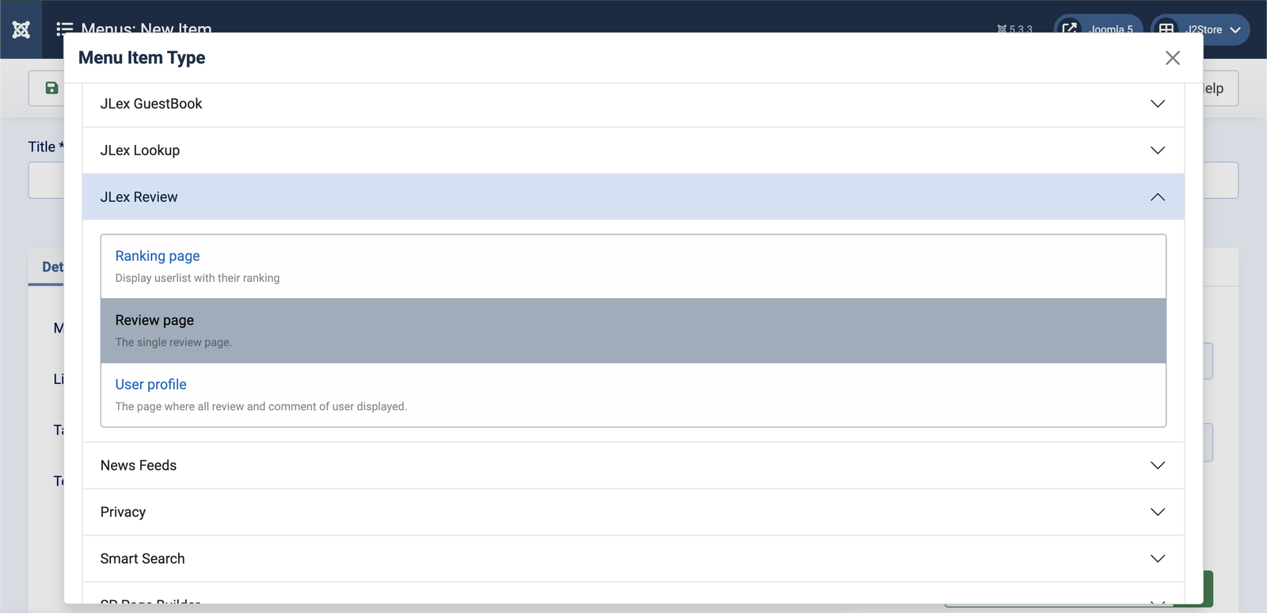Click the News Feeds chevron arrow
Image resolution: width=1267 pixels, height=613 pixels.
(1158, 466)
